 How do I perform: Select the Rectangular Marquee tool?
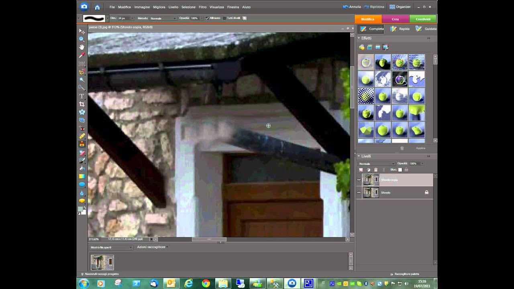pyautogui.click(x=82, y=64)
